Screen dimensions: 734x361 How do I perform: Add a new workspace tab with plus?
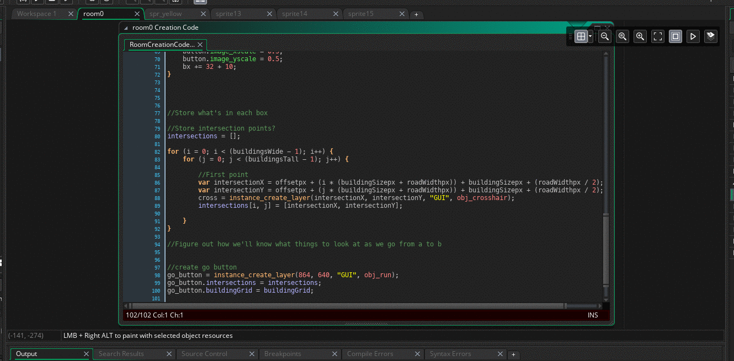pyautogui.click(x=416, y=14)
